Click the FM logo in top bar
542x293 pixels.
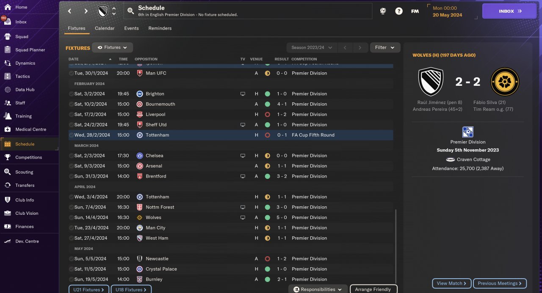point(415,11)
